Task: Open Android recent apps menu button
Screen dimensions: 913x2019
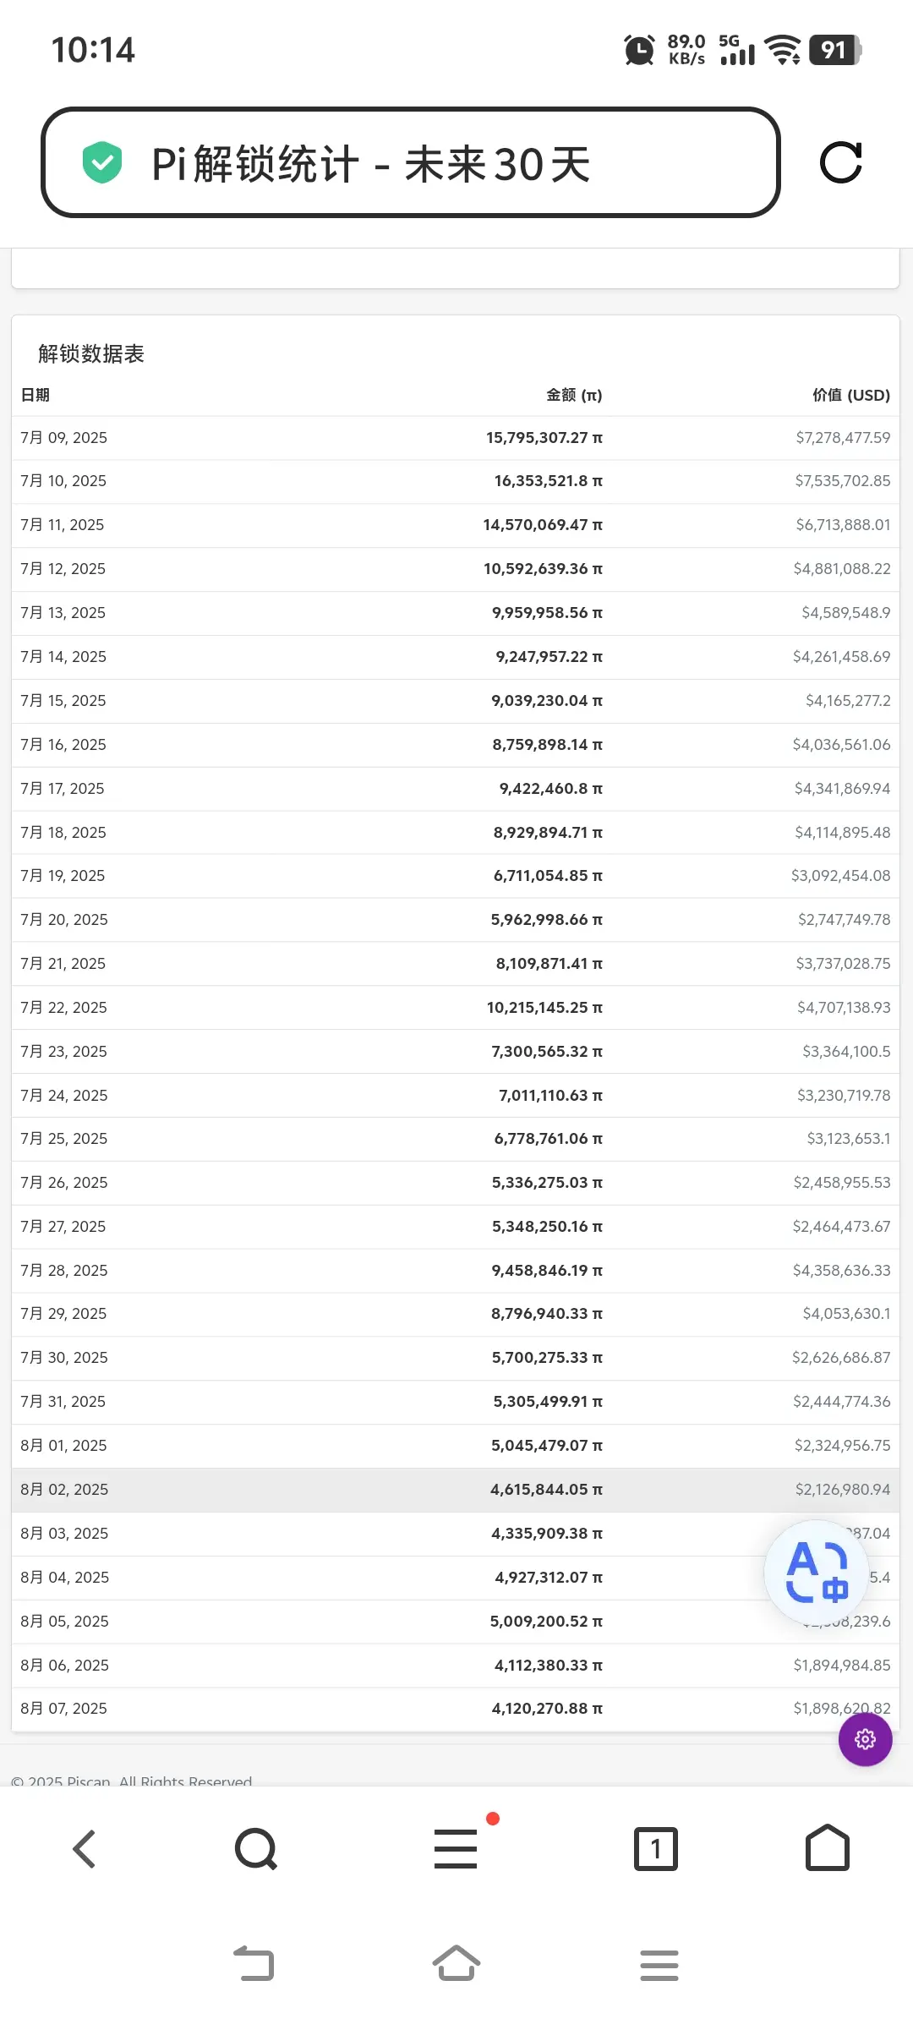Action: (659, 1965)
